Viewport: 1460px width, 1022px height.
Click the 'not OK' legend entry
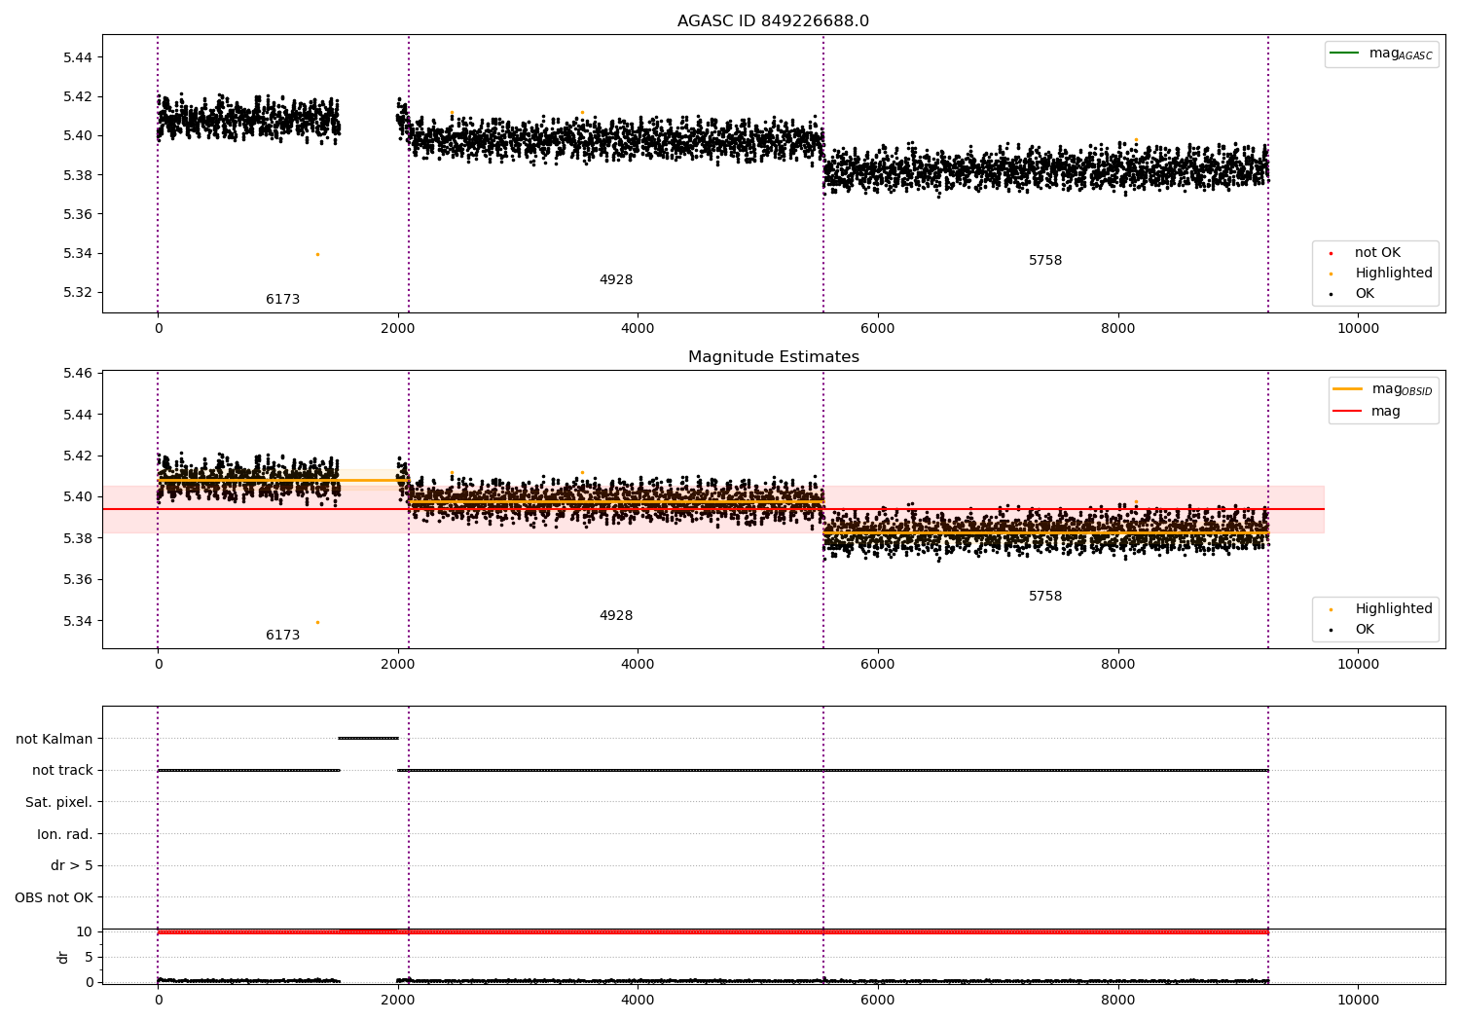coord(1376,252)
